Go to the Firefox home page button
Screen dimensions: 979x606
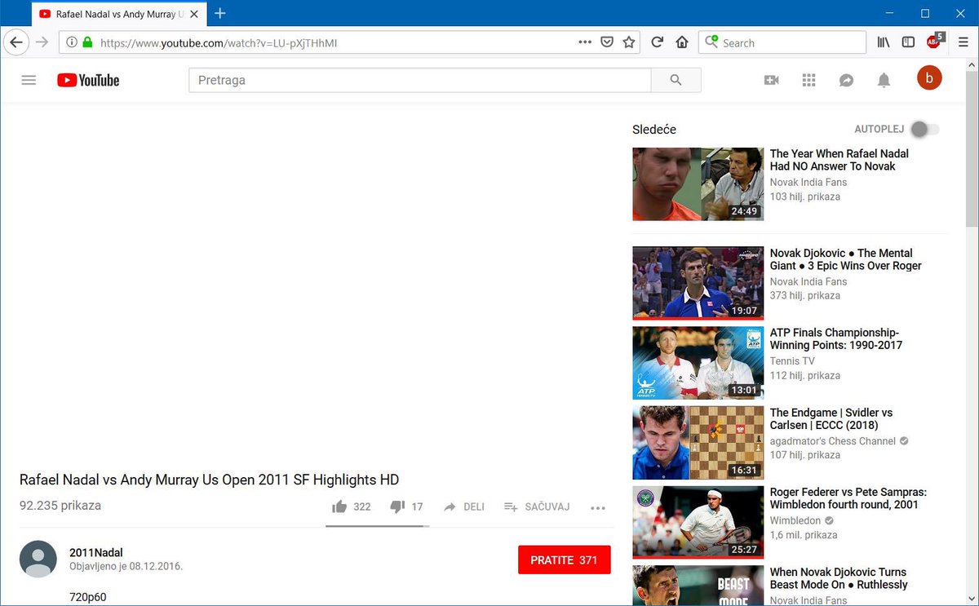pyautogui.click(x=682, y=42)
